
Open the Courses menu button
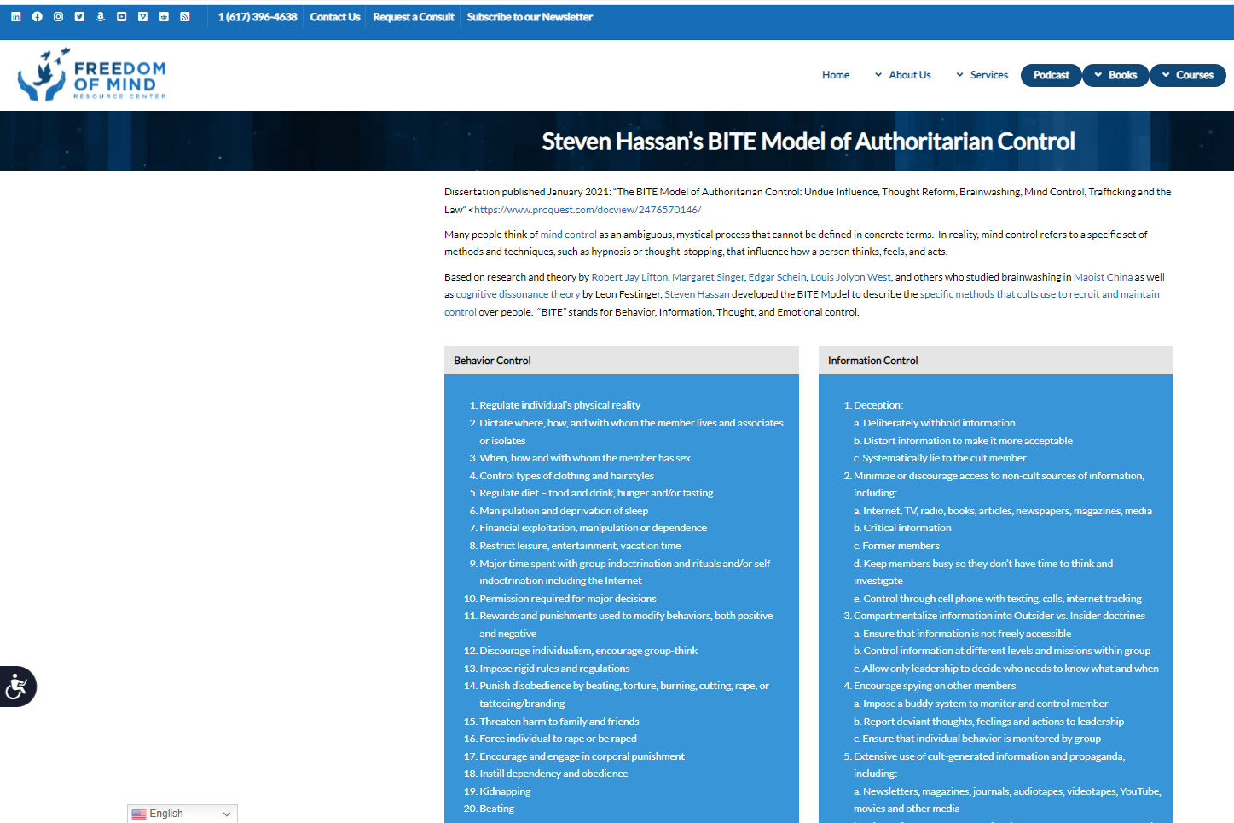tap(1188, 75)
